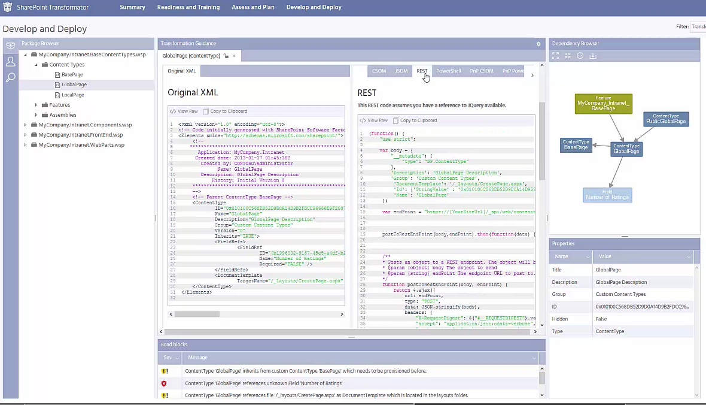This screenshot has width=706, height=405.
Task: Switch to the JSON code tab
Action: 401,71
